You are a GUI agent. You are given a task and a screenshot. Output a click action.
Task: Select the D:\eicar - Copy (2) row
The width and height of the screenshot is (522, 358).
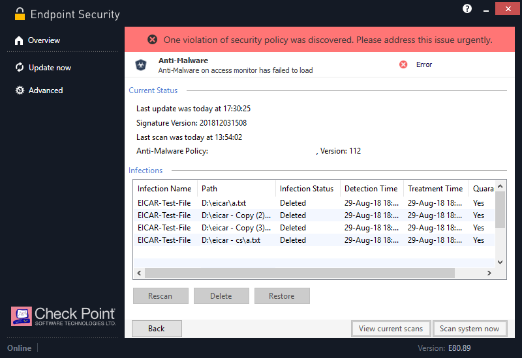click(314, 215)
